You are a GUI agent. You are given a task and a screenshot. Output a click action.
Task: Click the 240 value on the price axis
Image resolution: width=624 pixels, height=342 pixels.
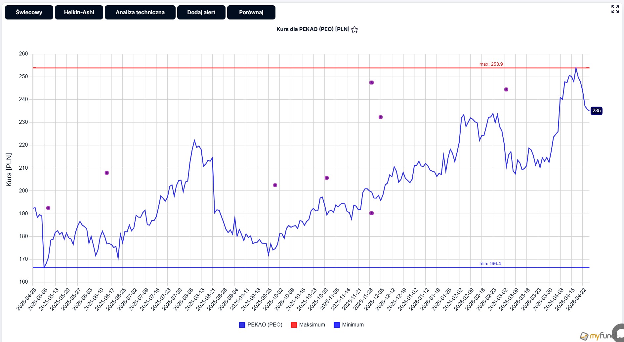23,99
